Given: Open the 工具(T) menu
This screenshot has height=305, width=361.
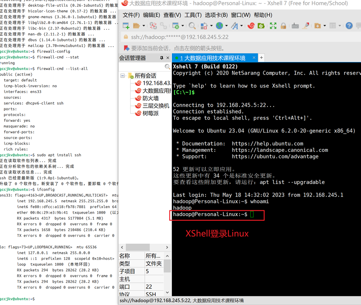Looking at the screenshot, I should 193,15.
